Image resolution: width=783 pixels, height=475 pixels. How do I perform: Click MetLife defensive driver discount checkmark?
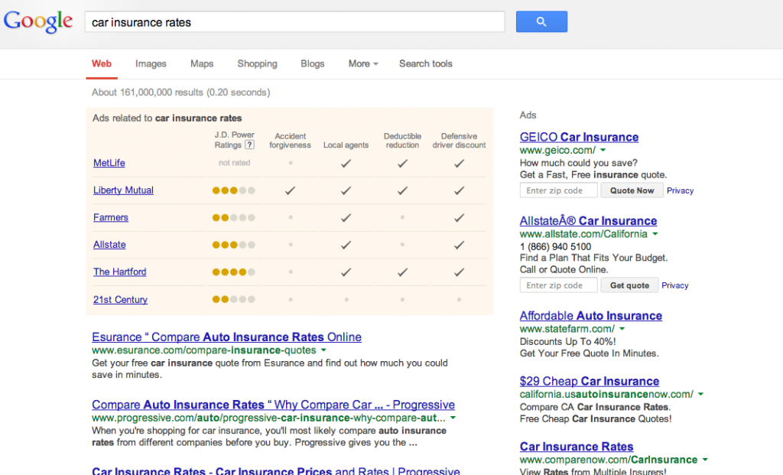coord(460,164)
